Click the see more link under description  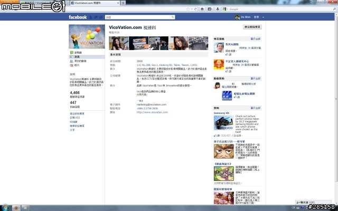coord(140,101)
